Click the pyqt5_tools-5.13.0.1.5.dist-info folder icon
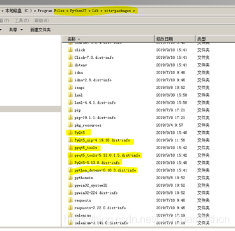The height and width of the screenshot is (231, 235). coord(70,155)
